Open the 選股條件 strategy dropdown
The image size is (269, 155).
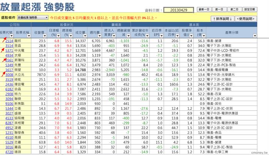33,18
